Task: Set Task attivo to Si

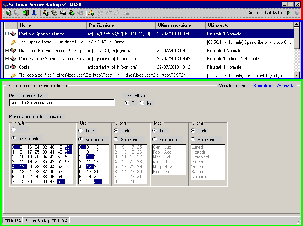Action: 127,103
